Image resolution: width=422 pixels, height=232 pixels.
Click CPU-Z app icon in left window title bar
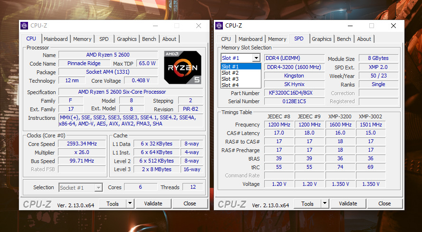24,26
